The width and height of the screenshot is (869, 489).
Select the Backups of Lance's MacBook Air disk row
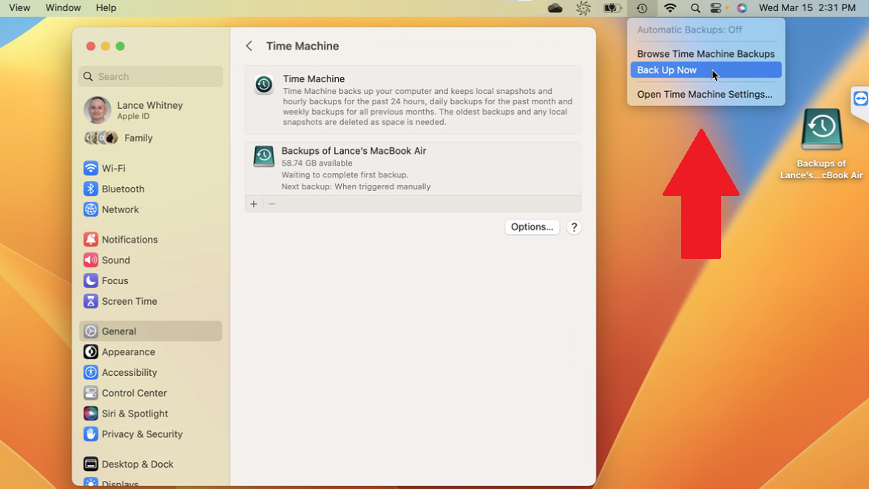pos(413,168)
